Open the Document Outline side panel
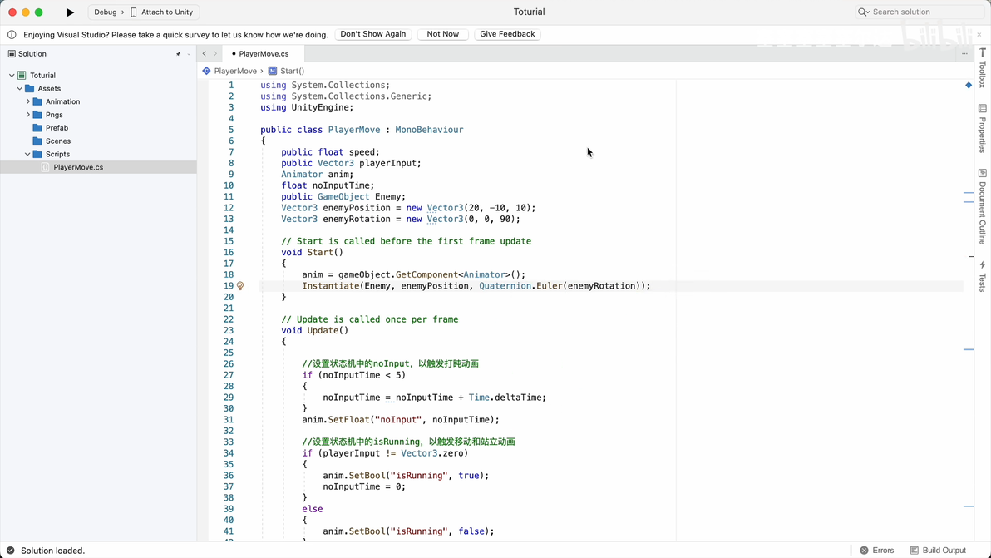 [x=982, y=206]
